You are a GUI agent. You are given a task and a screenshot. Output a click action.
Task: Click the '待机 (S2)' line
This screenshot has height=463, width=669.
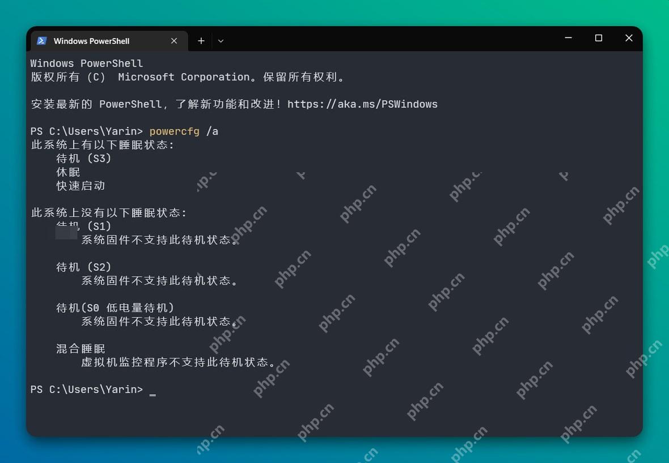pos(84,267)
